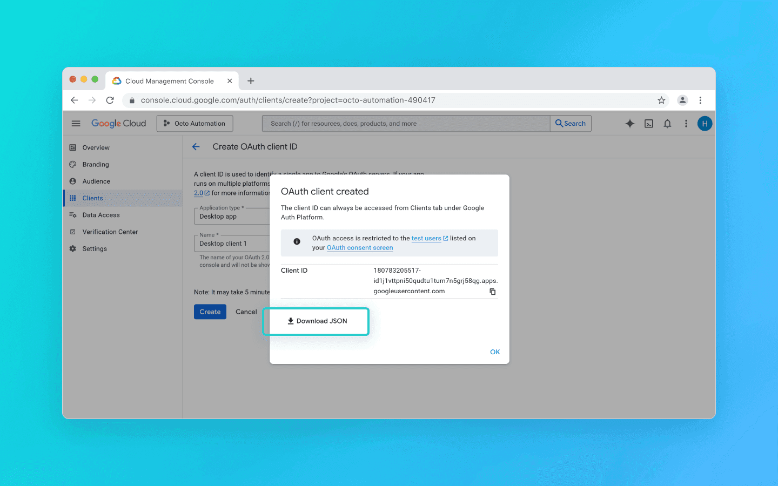Select Clients in sidebar
This screenshot has width=778, height=486.
[x=123, y=198]
